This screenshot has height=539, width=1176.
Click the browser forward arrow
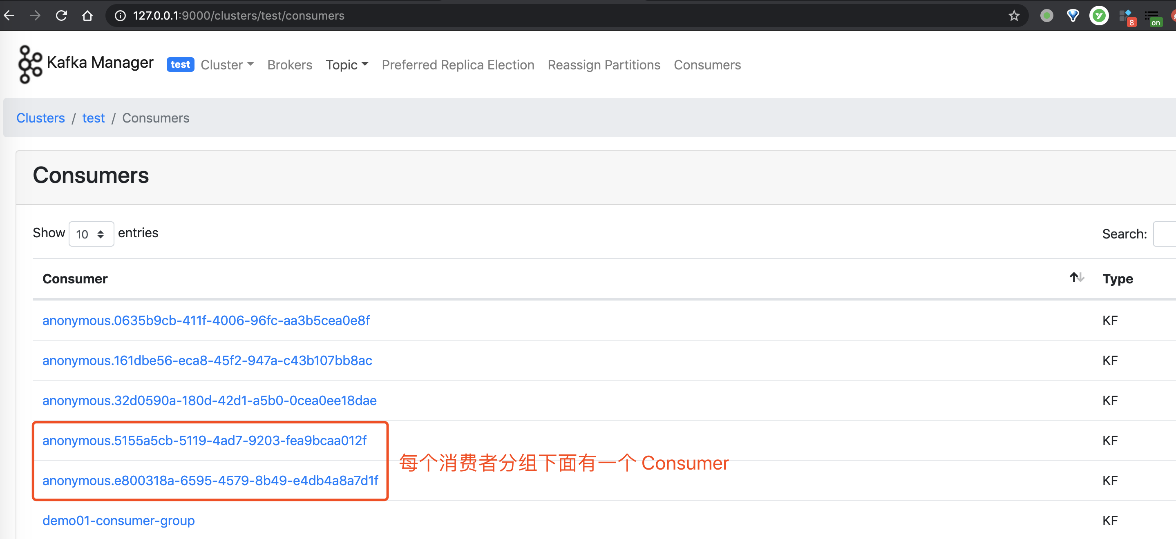click(35, 16)
